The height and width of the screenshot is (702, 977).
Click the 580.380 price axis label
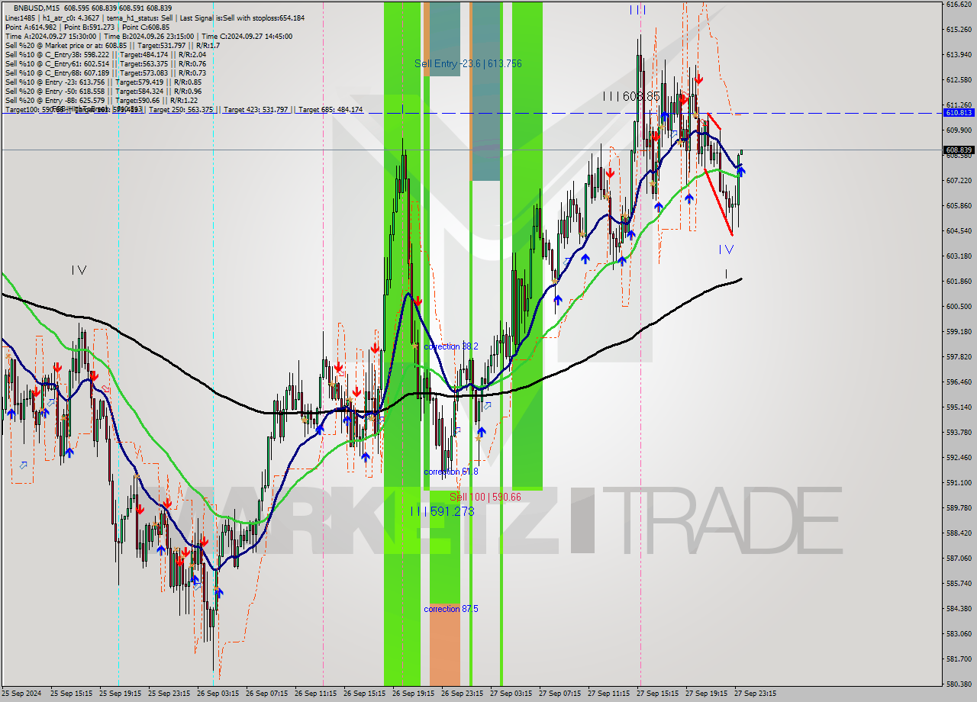[x=958, y=684]
